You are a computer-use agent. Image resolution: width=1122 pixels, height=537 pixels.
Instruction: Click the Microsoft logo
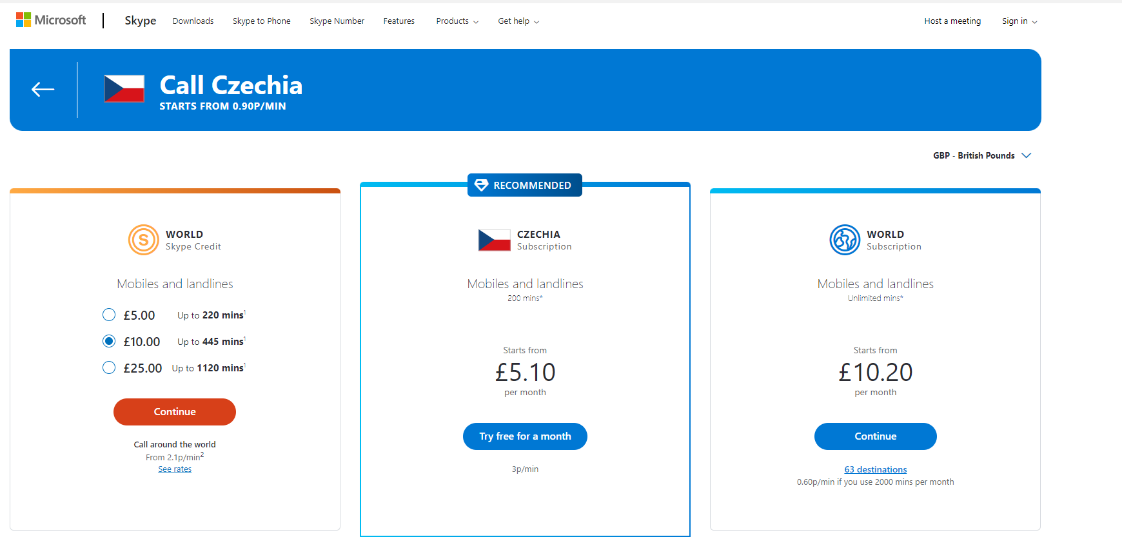point(51,21)
